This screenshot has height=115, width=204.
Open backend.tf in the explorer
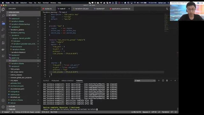(23, 55)
